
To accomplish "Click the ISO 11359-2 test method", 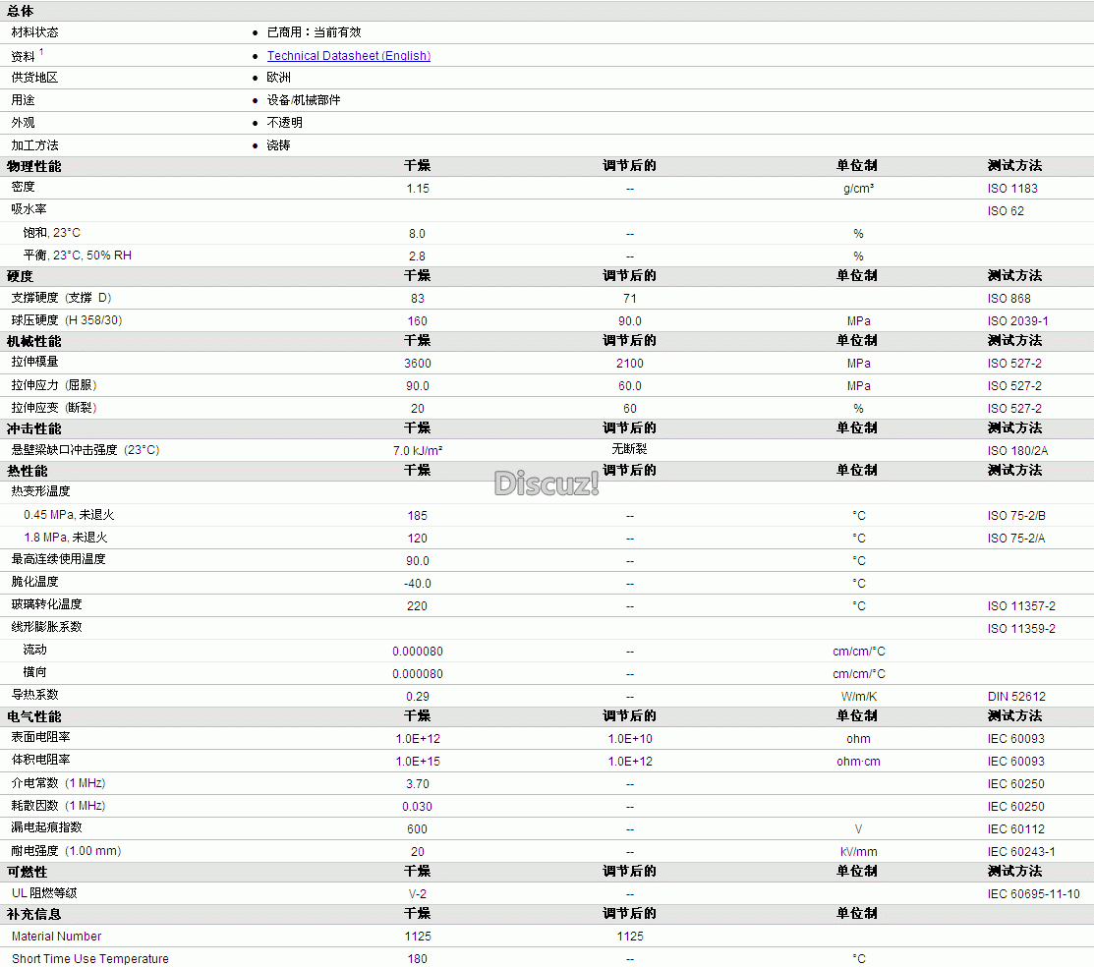I will point(1021,629).
